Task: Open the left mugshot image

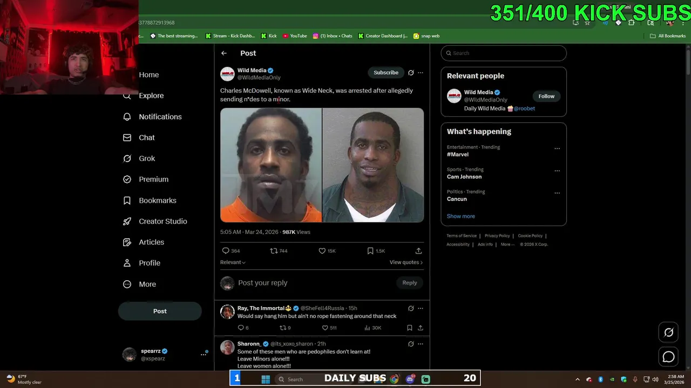Action: (271, 165)
